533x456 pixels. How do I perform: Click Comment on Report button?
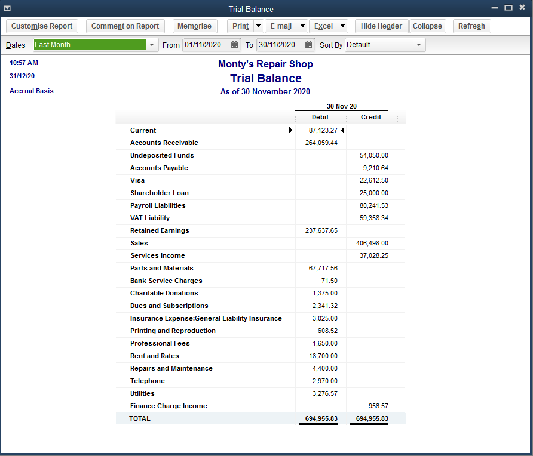(125, 26)
